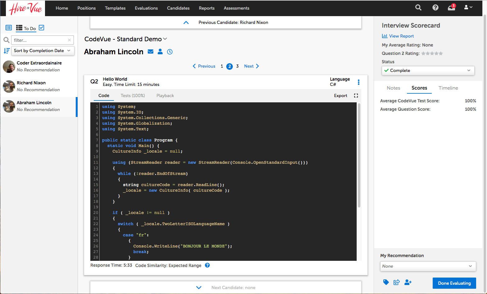Expand code editor to fullscreen
The height and width of the screenshot is (294, 487).
pos(356,96)
